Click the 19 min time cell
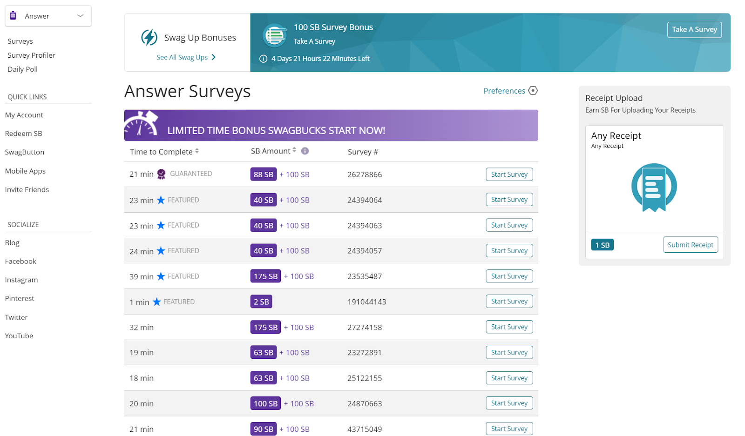The width and height of the screenshot is (745, 436). click(142, 353)
